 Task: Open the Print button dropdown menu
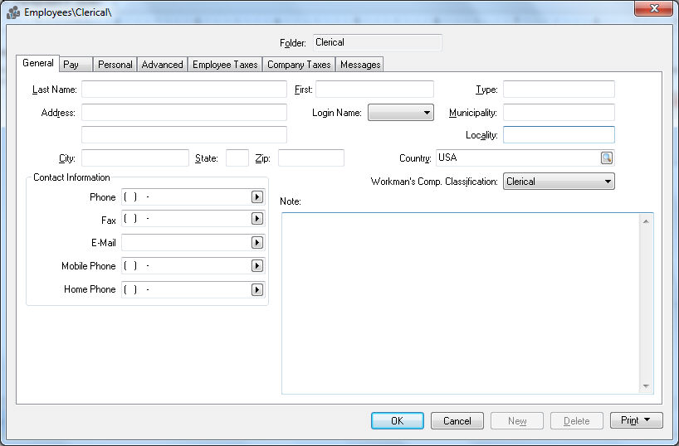coord(646,420)
